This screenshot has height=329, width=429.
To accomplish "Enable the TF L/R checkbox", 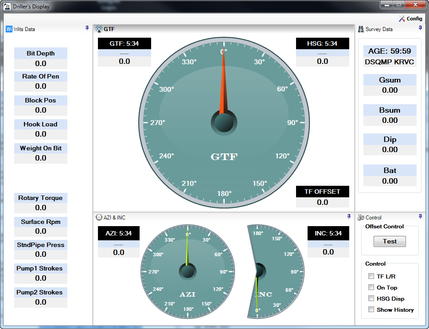I will (x=371, y=276).
